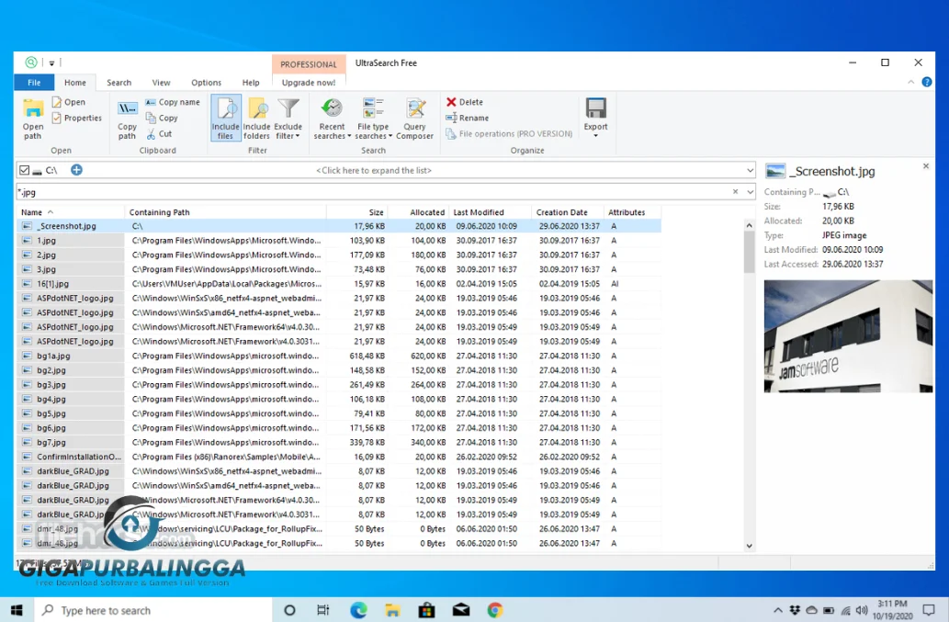Open the Quick Access Toolbar customize dropdown

(x=52, y=62)
